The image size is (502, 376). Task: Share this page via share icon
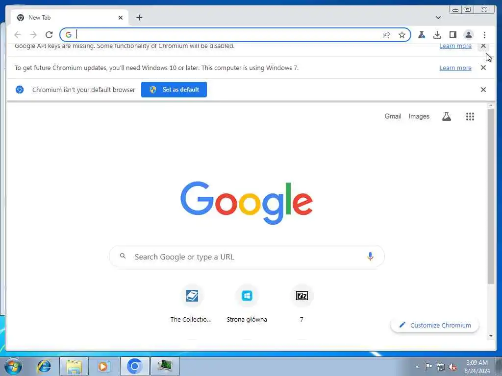click(x=386, y=35)
